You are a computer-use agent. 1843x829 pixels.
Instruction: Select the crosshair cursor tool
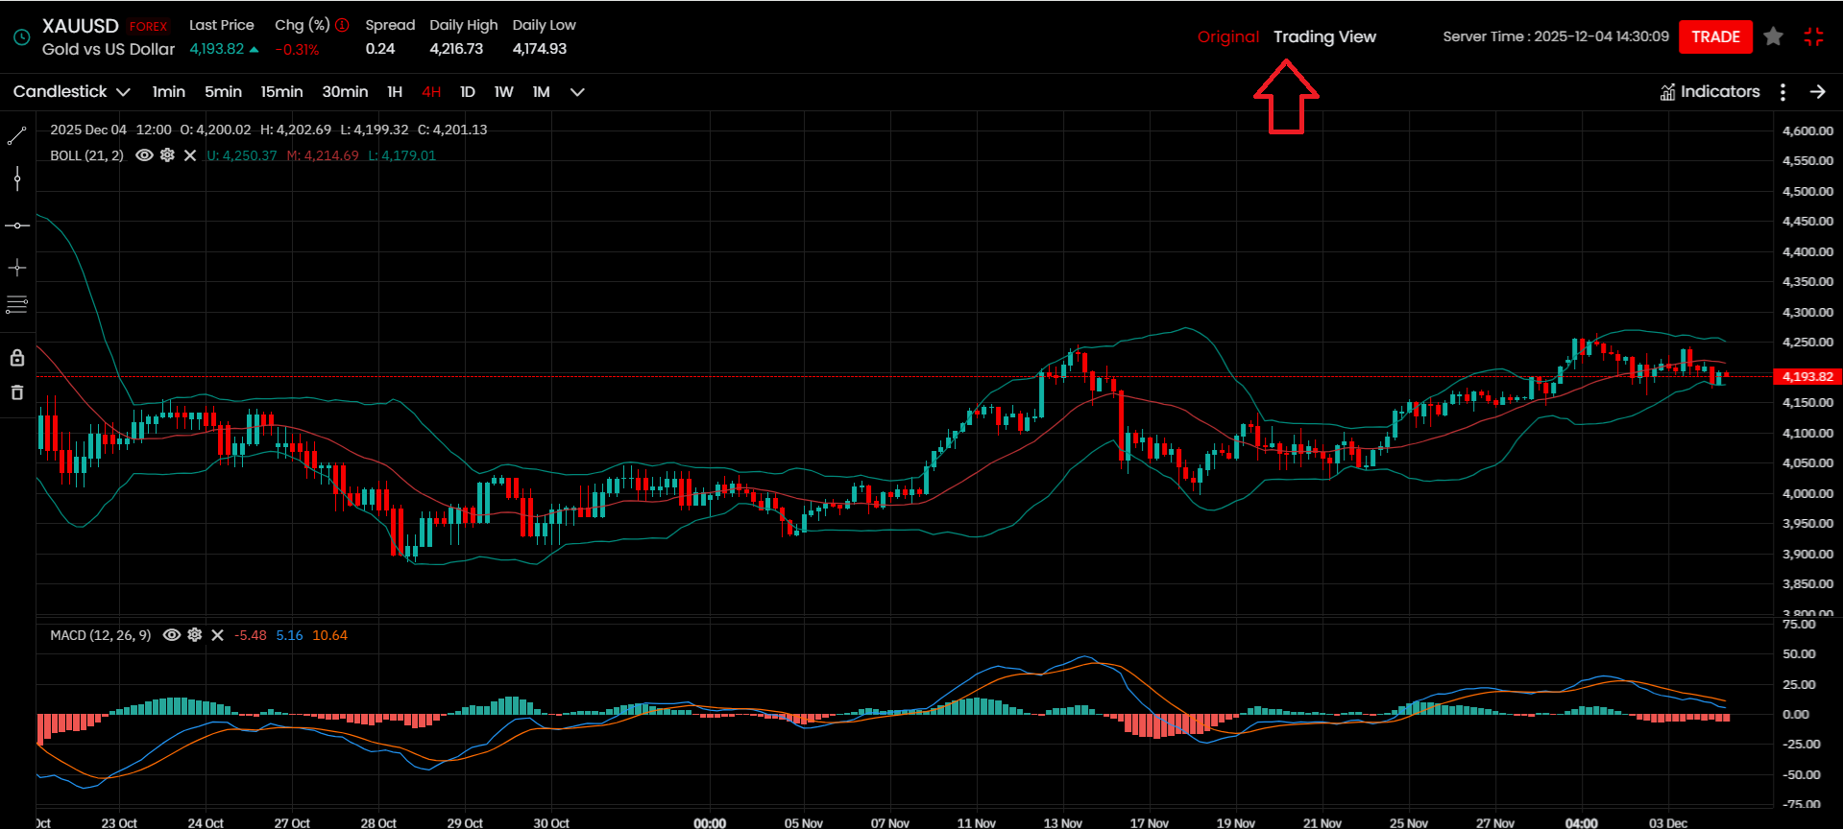coord(16,267)
